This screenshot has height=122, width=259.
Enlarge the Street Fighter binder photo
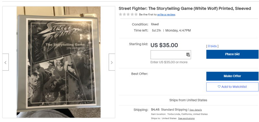59,62
